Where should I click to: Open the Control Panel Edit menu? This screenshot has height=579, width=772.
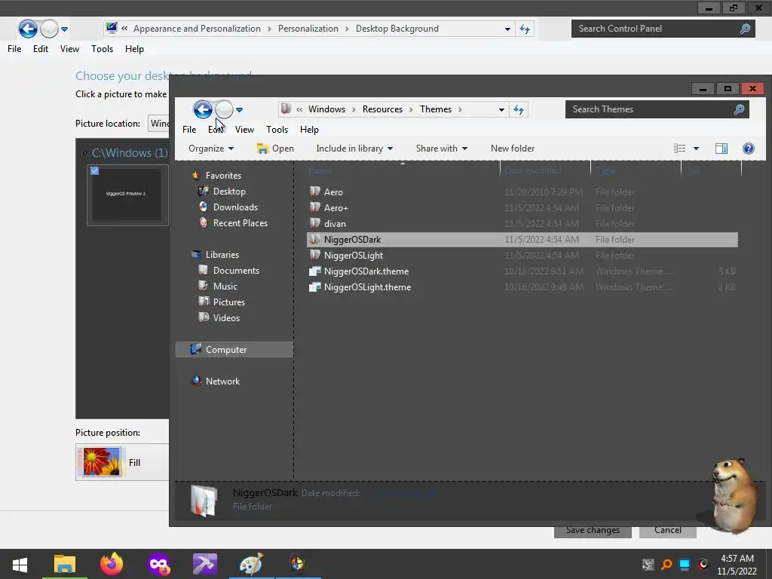41,49
